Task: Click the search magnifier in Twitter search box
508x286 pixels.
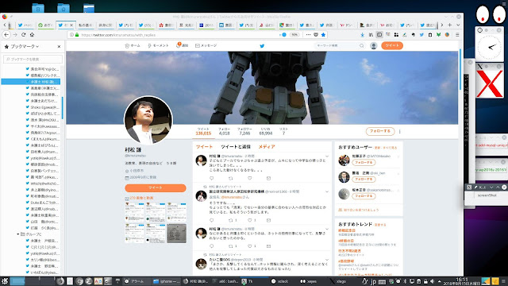Action: pyautogui.click(x=362, y=46)
